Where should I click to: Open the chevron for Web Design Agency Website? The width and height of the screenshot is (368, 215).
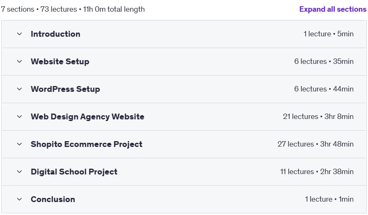tap(20, 116)
